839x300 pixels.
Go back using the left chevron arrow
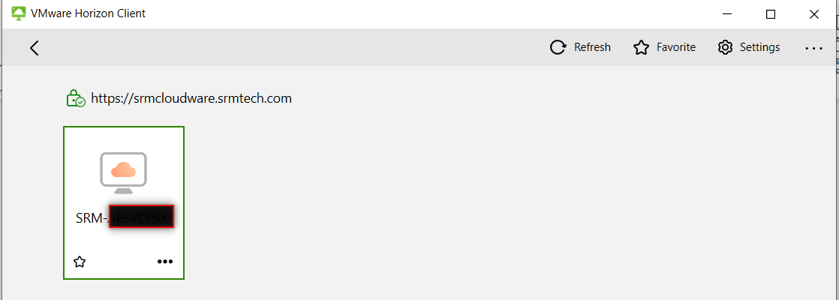coord(35,47)
